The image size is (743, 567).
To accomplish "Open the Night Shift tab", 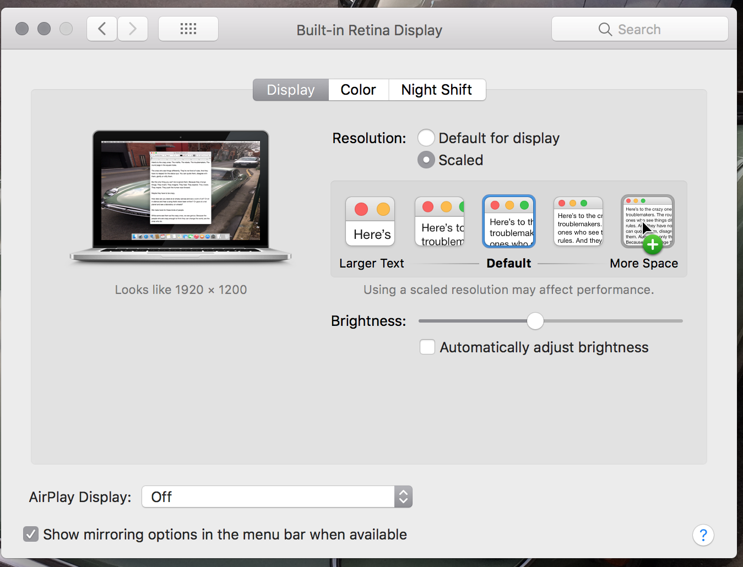I will [437, 89].
